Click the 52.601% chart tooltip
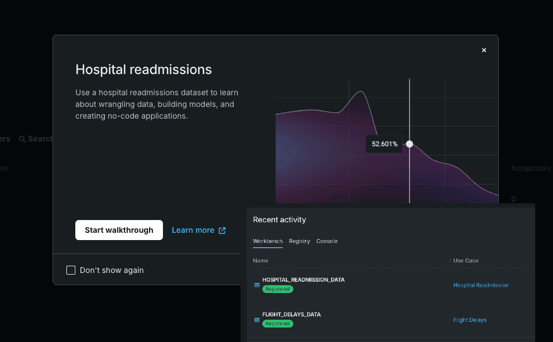Image resolution: width=553 pixels, height=342 pixels. (384, 144)
